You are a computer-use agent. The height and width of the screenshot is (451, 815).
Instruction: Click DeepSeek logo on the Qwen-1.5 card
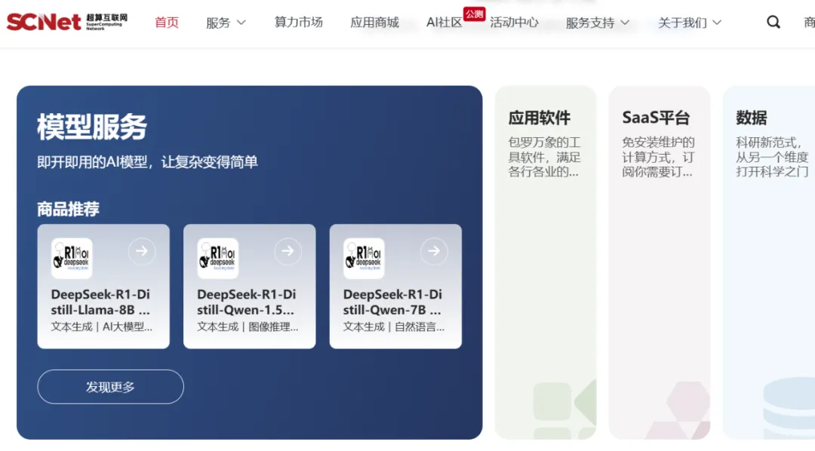coord(218,259)
